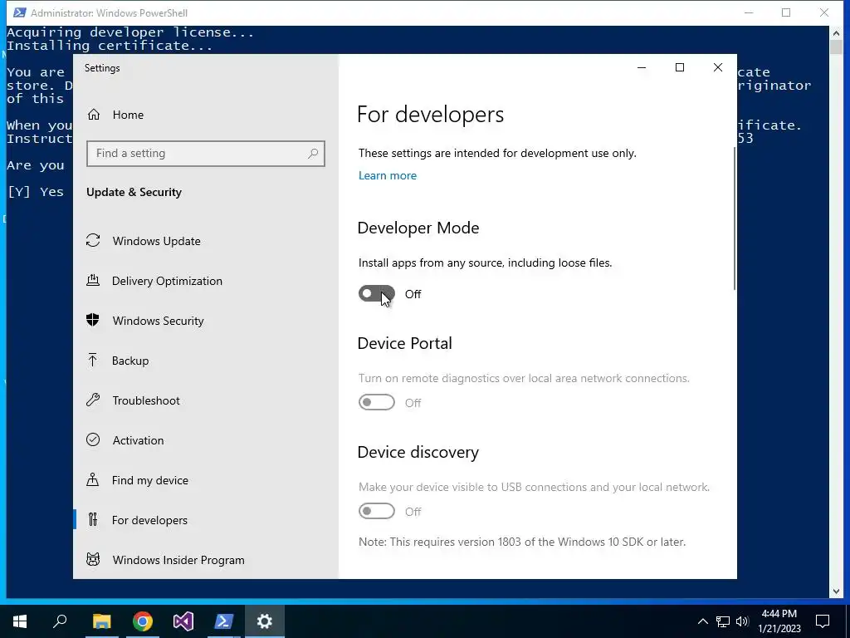Click the Settings page vertical scrollbar
This screenshot has height=638, width=850.
click(x=734, y=218)
